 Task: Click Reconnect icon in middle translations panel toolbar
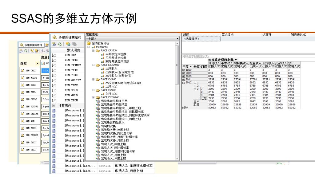click(x=60, y=44)
